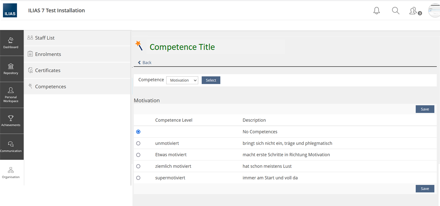
Task: Open Staff List menu entry
Action: click(45, 38)
